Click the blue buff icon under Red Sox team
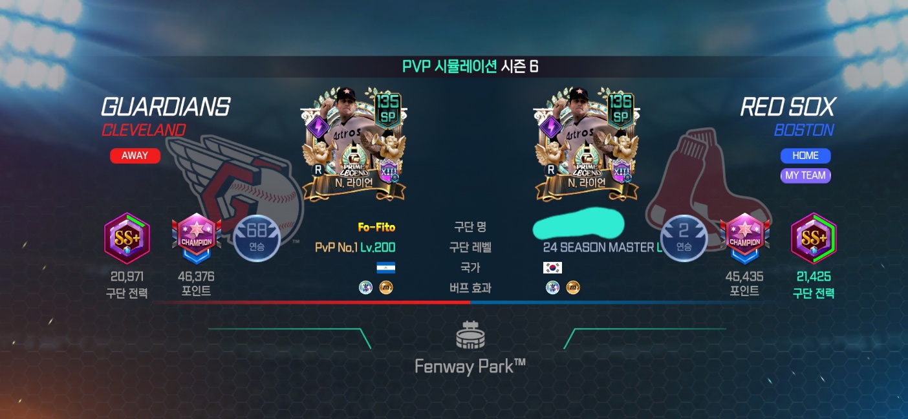 [553, 288]
